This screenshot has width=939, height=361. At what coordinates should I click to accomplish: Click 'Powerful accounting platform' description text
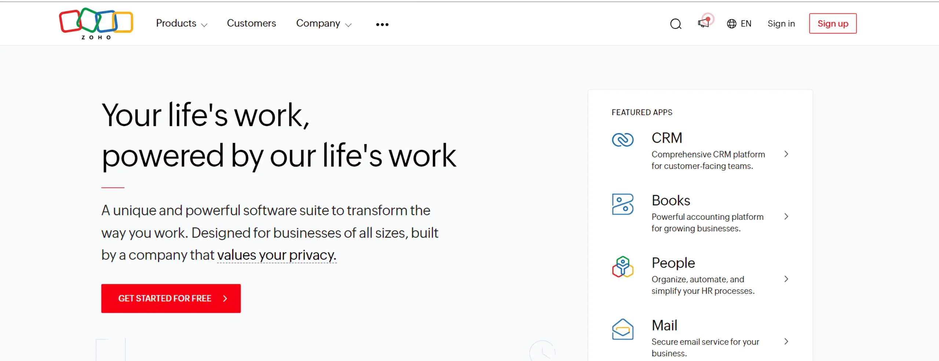tap(707, 222)
